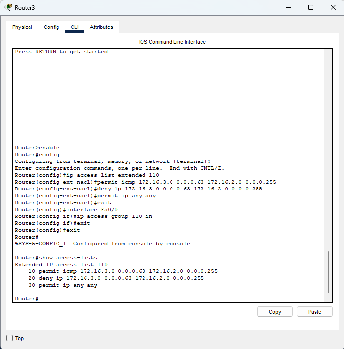Click the Router3 Packet Tracer title icon
344x349 pixels.
tap(9, 7)
